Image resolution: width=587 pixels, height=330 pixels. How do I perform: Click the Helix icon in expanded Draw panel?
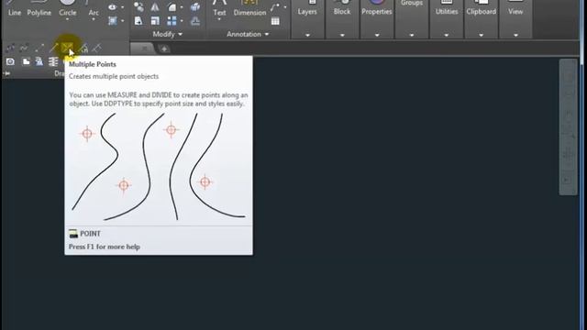[x=53, y=61]
